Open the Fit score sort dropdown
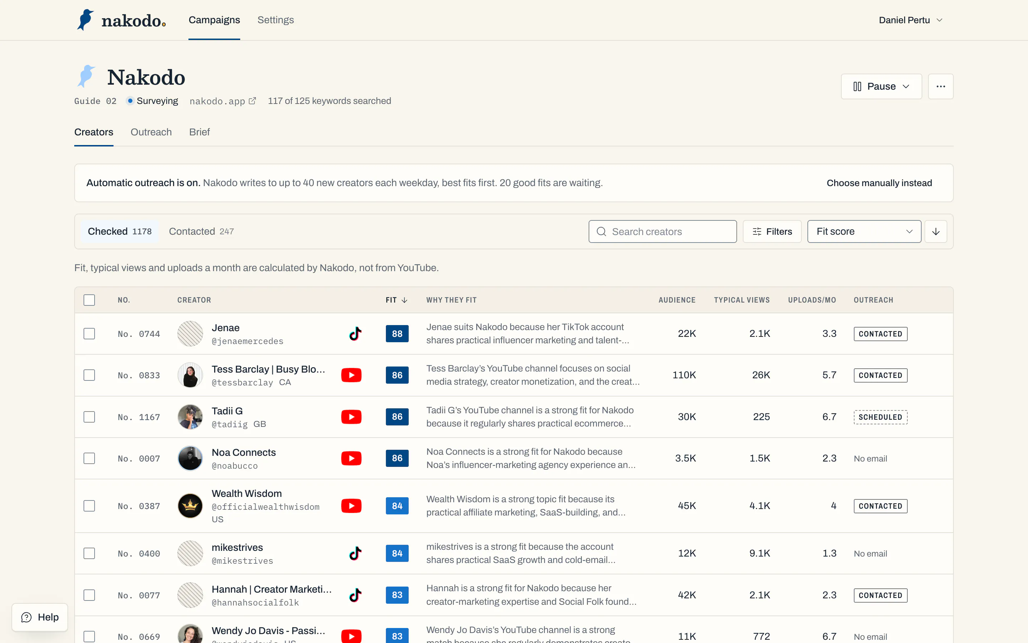Viewport: 1028px width, 643px height. pos(864,231)
